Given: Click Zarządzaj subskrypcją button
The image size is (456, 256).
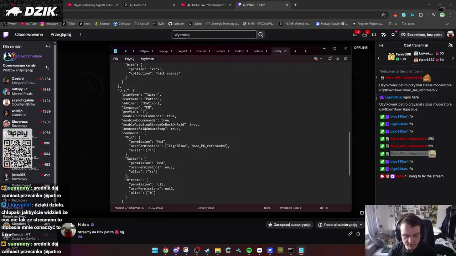Looking at the screenshot, I should [289, 225].
